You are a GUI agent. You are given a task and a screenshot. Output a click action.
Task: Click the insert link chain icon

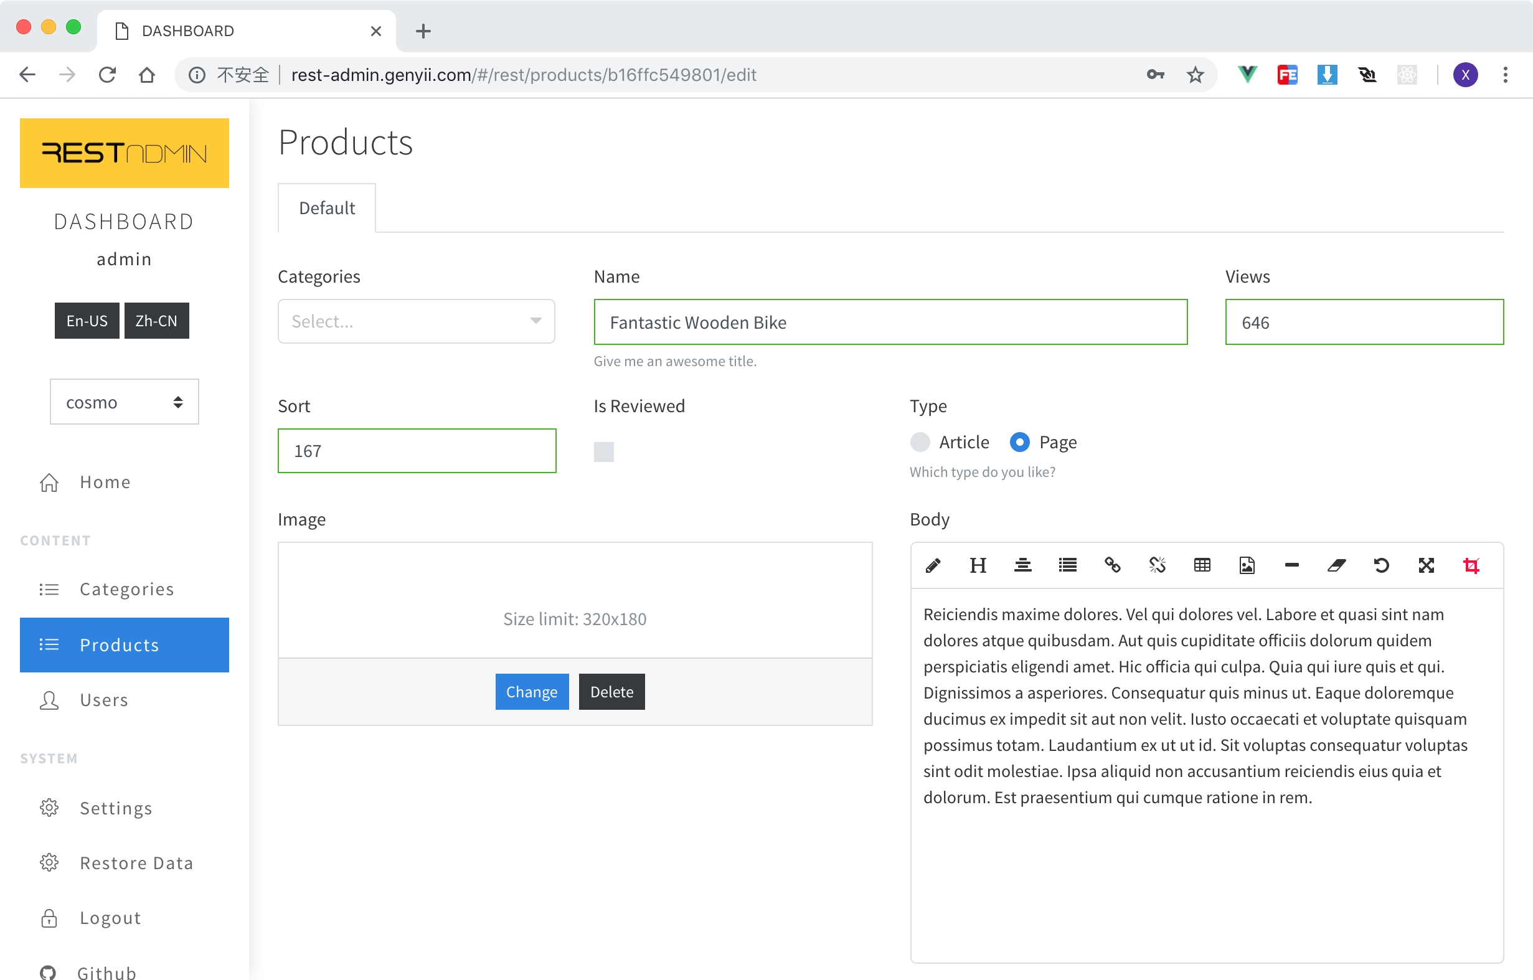tap(1112, 565)
